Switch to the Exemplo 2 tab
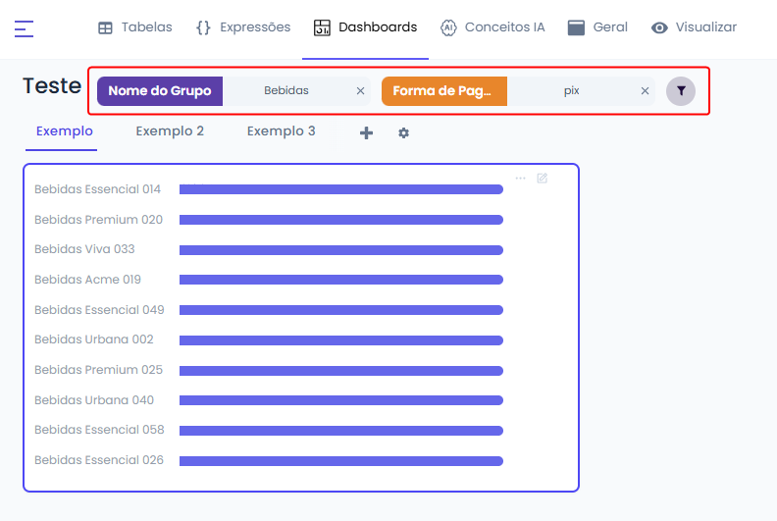 (x=170, y=131)
